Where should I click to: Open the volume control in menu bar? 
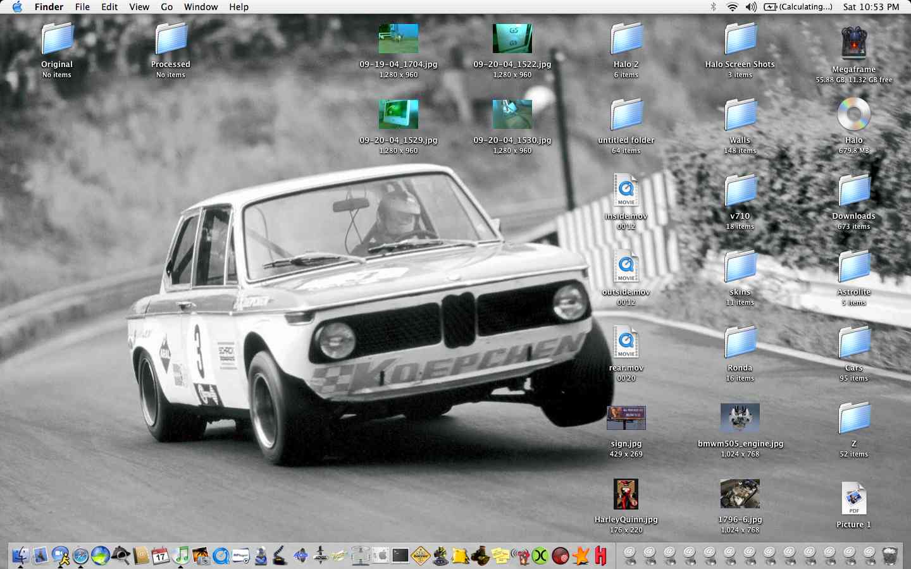tap(751, 7)
